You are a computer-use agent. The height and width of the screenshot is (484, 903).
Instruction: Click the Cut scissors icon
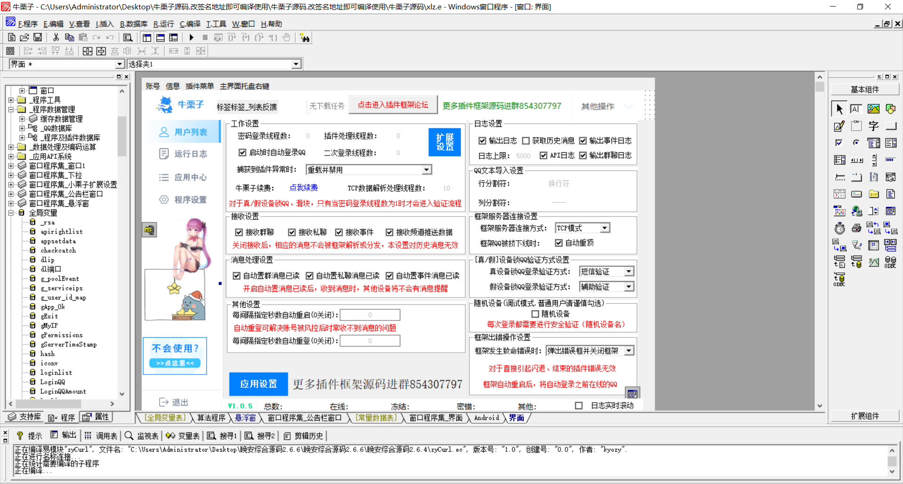(x=55, y=38)
